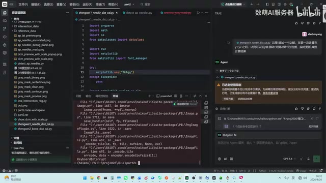Click the at-mention icon in chat input

point(220,159)
